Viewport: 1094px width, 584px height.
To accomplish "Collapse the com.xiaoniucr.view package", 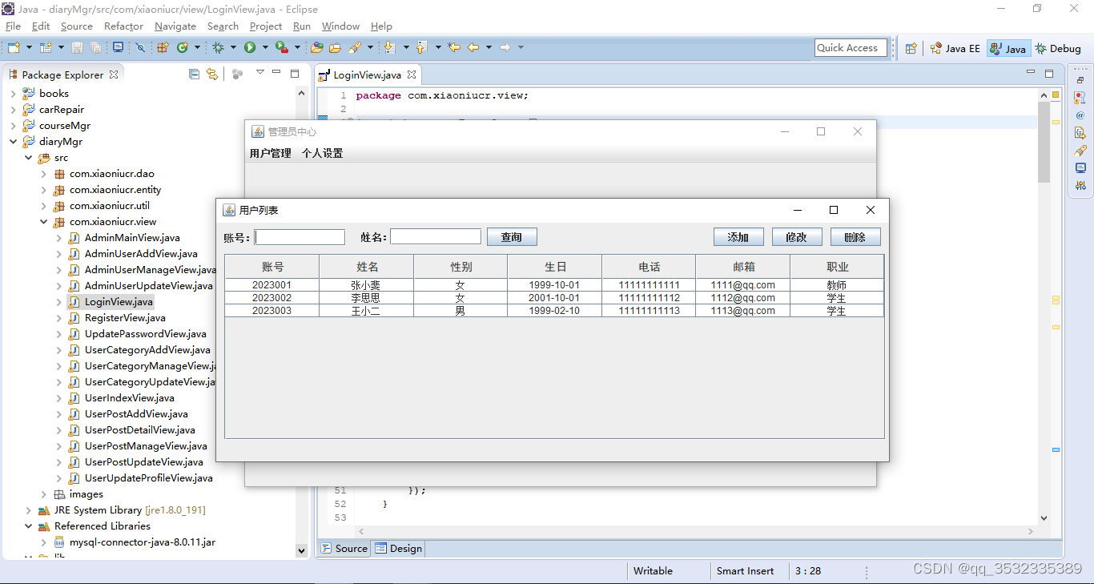I will pos(43,222).
